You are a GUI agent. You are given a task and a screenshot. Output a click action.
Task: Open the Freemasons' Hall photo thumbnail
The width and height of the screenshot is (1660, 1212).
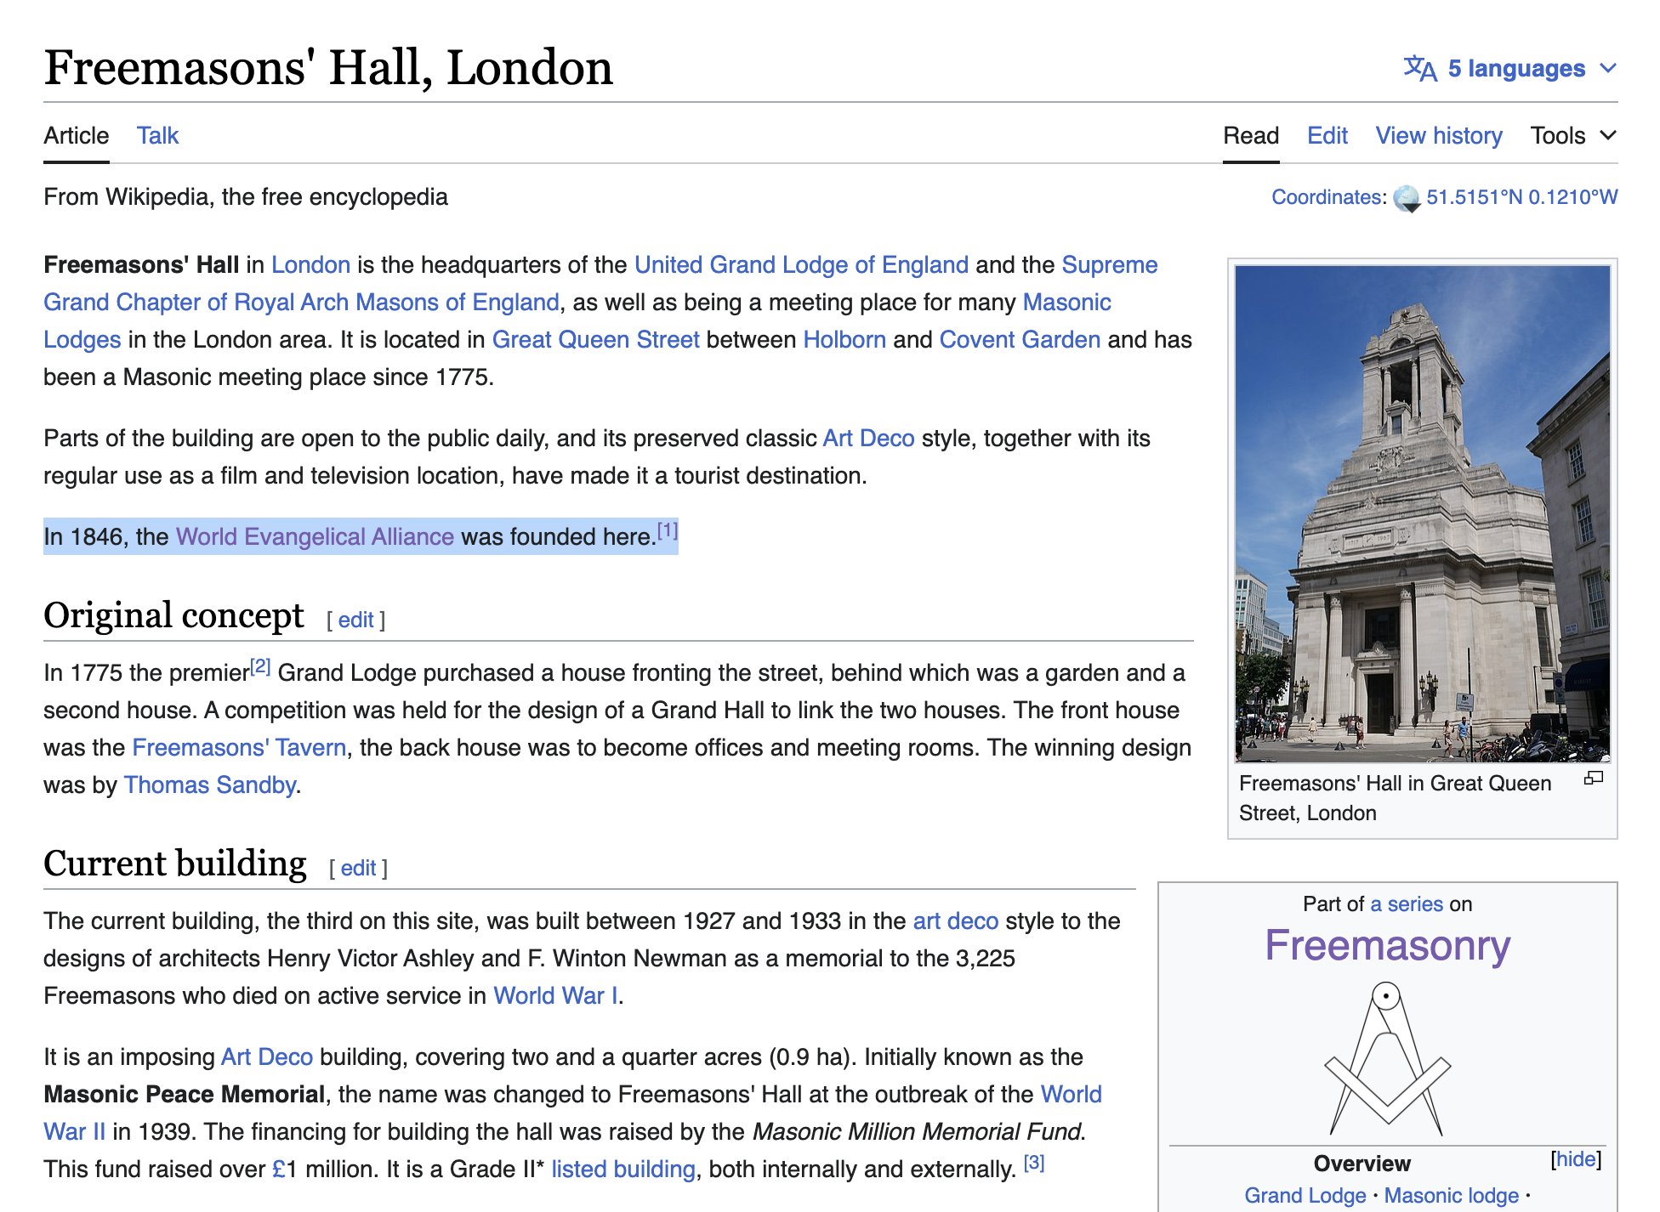coord(1422,513)
